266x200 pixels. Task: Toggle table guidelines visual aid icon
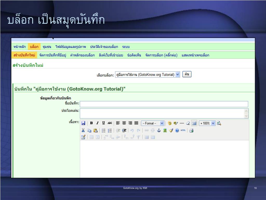194,123
